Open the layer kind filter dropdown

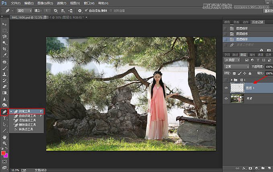tap(232, 60)
